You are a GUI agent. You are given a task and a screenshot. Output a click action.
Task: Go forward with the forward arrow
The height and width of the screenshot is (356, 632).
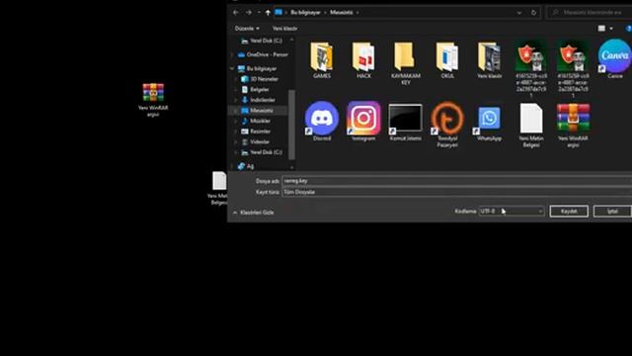(248, 13)
